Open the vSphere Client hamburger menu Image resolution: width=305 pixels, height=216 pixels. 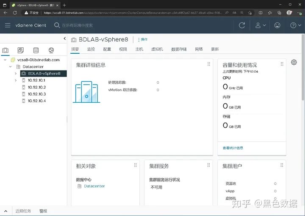pos(8,25)
